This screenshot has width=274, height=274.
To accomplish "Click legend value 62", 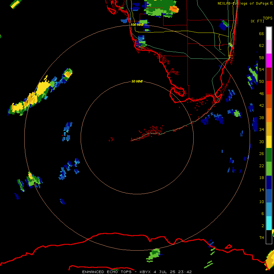I will (262, 46).
